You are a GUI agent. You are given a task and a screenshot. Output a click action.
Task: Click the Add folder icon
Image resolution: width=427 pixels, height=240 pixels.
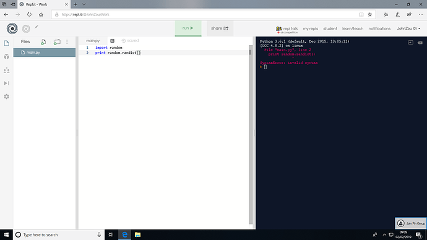pos(57,42)
